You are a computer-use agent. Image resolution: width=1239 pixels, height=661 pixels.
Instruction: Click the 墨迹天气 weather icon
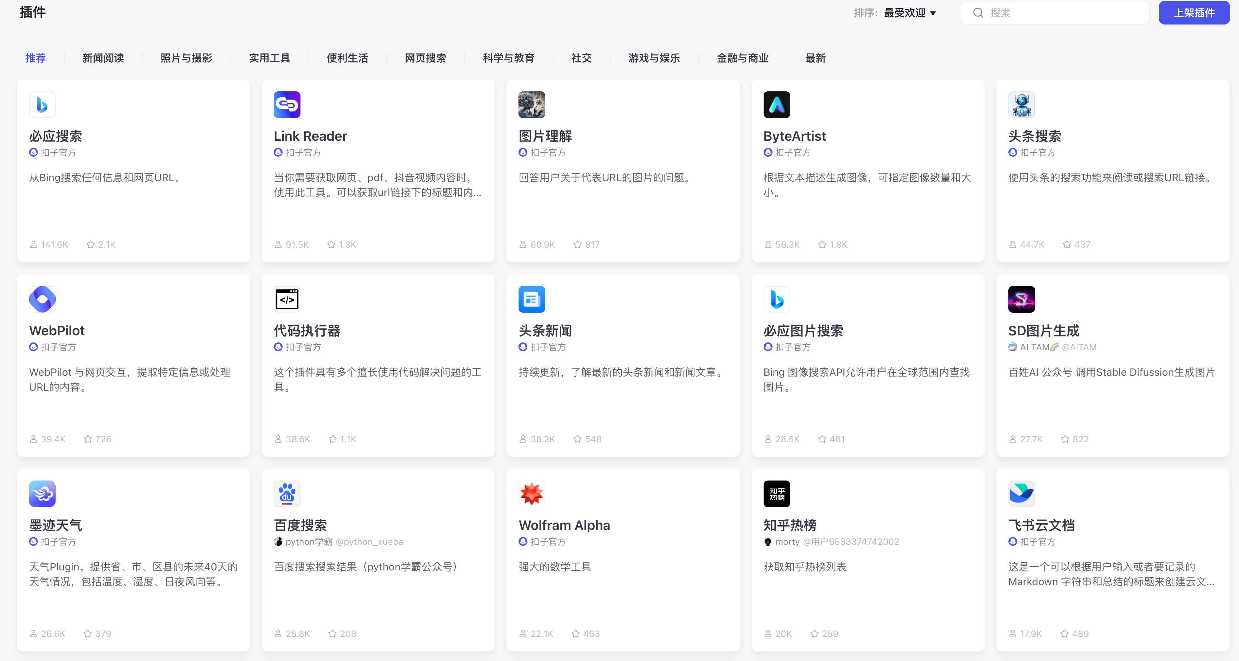(x=42, y=493)
